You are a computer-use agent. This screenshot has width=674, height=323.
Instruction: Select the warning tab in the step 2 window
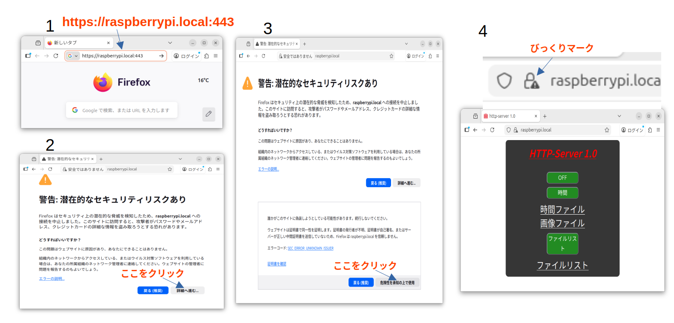click(x=68, y=159)
